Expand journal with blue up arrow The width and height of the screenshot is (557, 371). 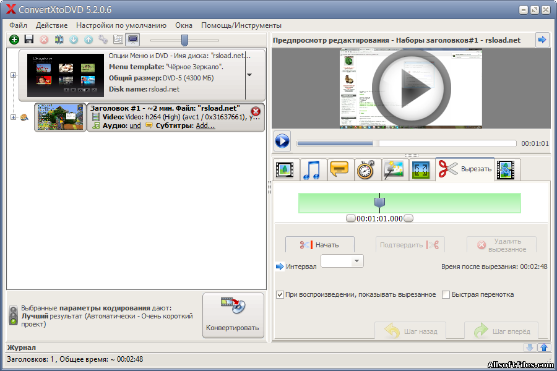pos(544,348)
